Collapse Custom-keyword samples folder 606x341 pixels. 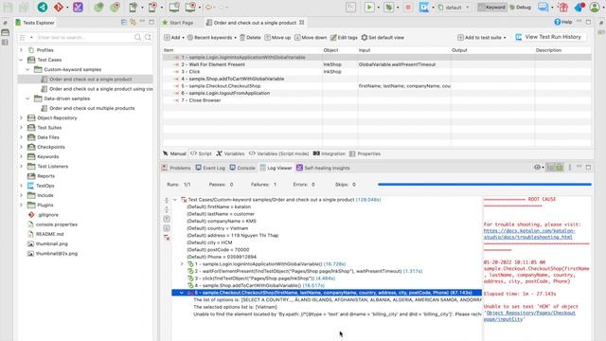[x=27, y=69]
